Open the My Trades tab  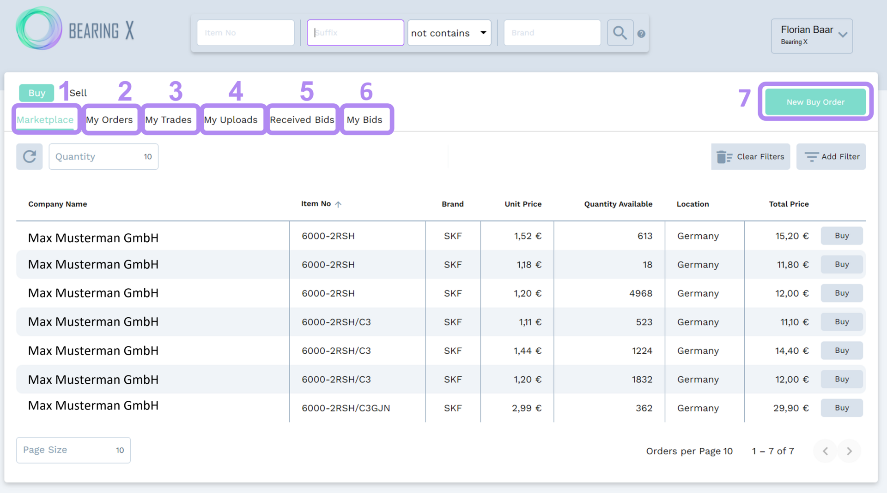click(x=169, y=120)
